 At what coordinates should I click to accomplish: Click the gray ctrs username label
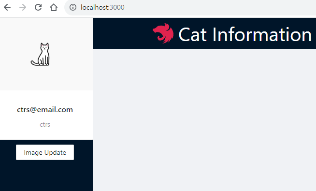coord(45,124)
